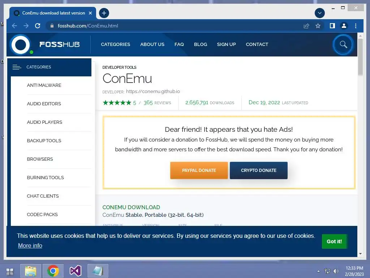Select BROWSERS category
370x278 pixels.
click(x=40, y=159)
